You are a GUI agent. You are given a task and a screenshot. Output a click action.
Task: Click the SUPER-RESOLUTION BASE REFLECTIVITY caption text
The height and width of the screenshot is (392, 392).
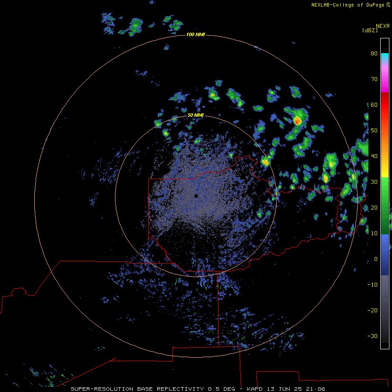tap(137, 389)
